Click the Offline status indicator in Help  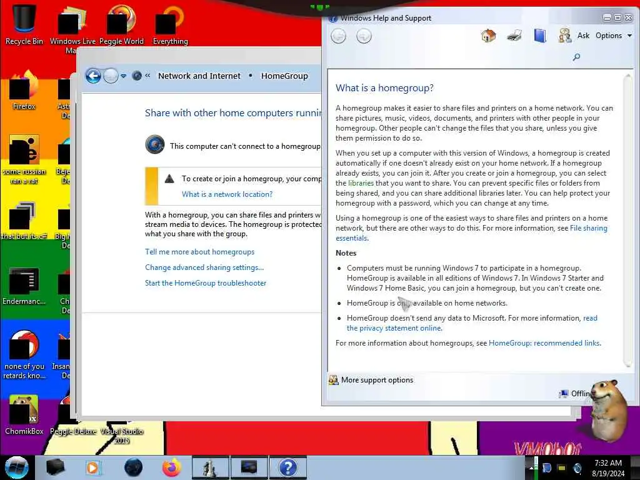(x=575, y=394)
